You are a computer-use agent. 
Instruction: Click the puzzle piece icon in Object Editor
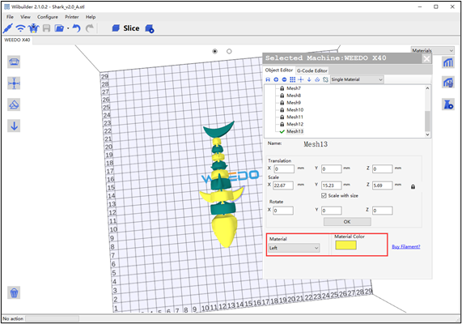coord(325,79)
